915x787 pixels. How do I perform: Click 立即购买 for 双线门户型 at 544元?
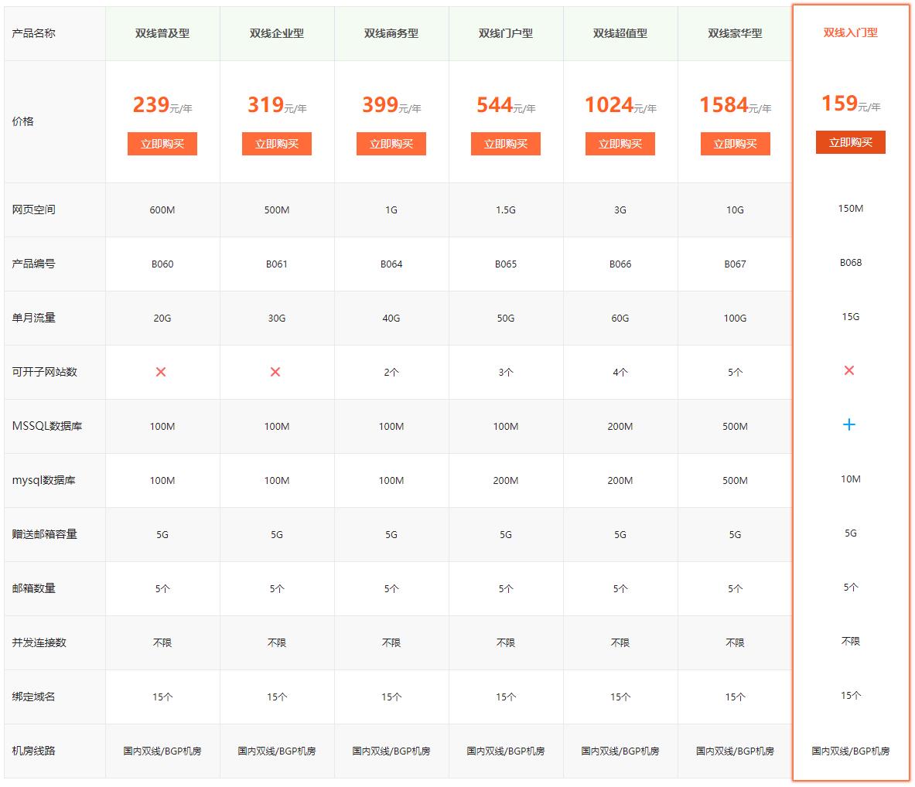point(505,144)
